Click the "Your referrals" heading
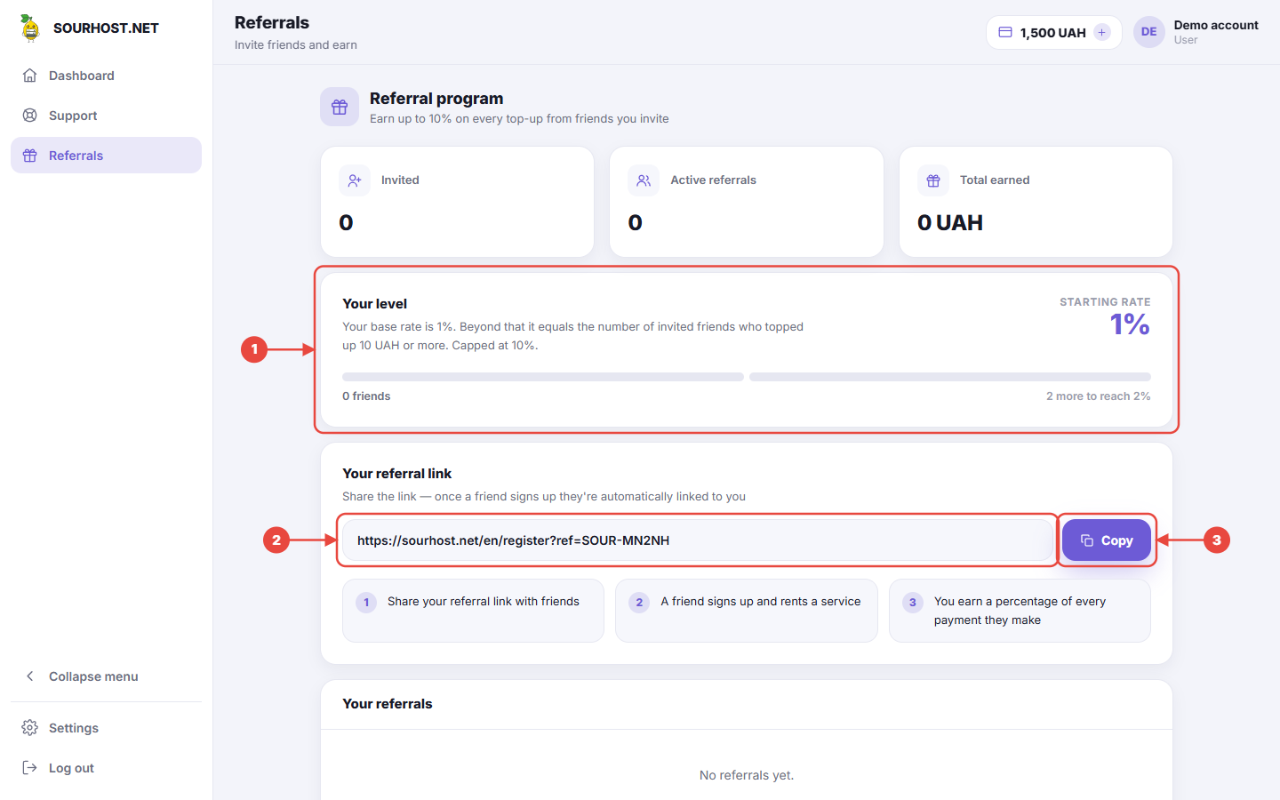The width and height of the screenshot is (1280, 800). point(388,704)
